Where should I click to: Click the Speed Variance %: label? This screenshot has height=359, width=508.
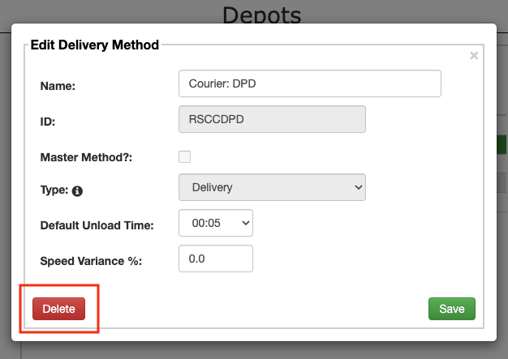pyautogui.click(x=91, y=261)
